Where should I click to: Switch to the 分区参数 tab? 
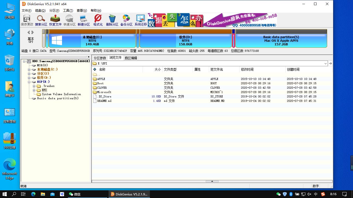(x=100, y=58)
